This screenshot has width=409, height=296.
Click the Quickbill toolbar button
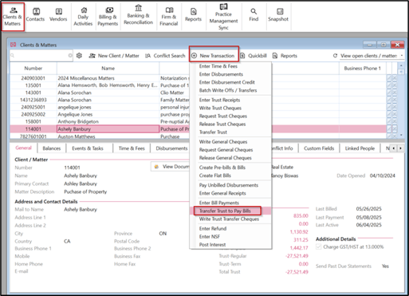254,56
